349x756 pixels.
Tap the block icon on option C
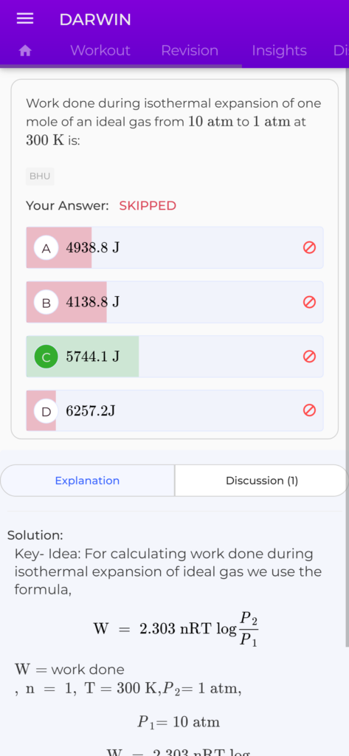click(x=309, y=357)
